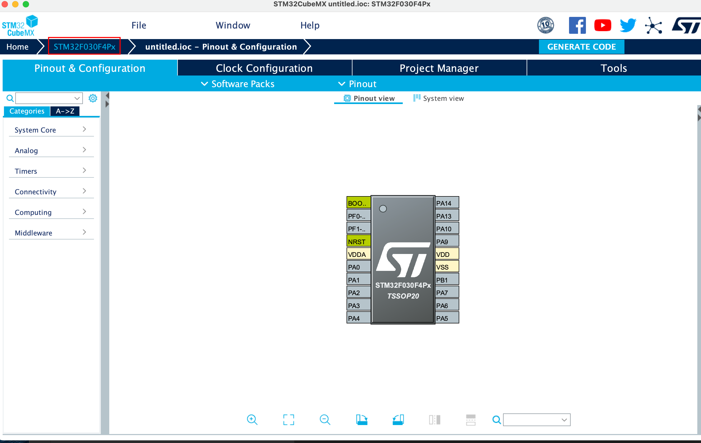
Task: Open the Clock Configuration tab
Action: tap(264, 68)
